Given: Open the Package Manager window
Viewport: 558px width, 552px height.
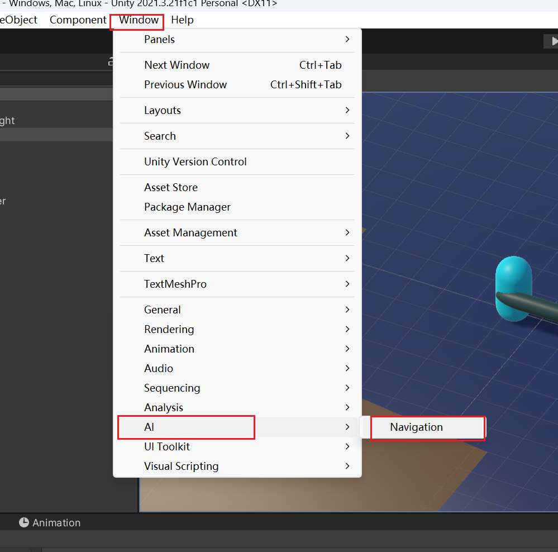Looking at the screenshot, I should point(237,207).
